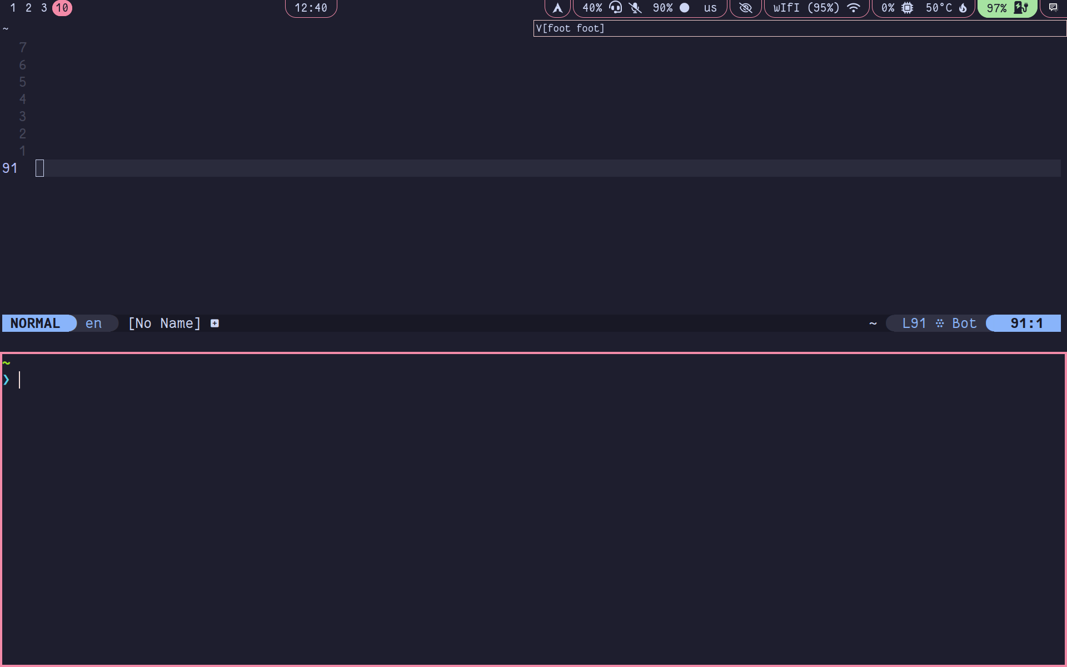Click the modified buffer icon after [No Name]
This screenshot has height=667, width=1067.
[x=215, y=323]
